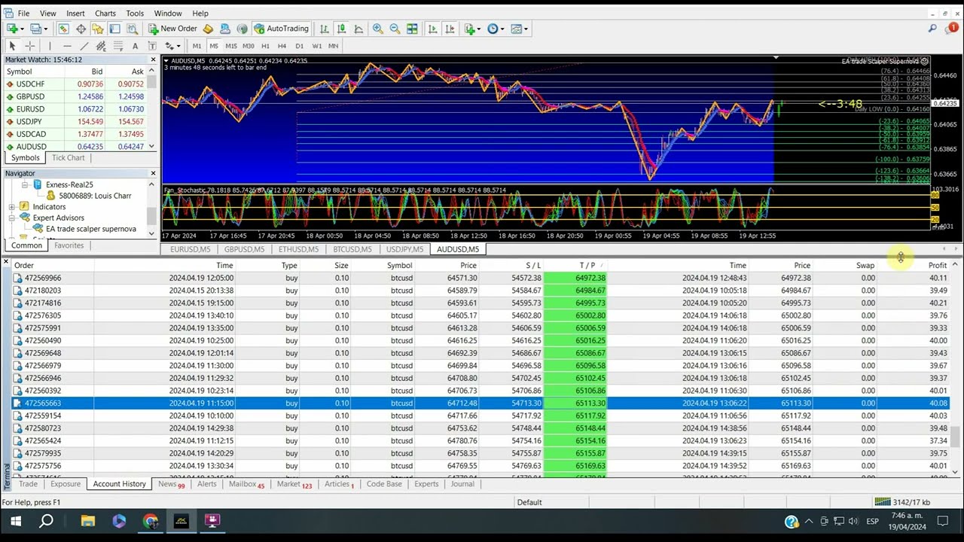Select the Fibonacci Retracement tool

tap(118, 46)
